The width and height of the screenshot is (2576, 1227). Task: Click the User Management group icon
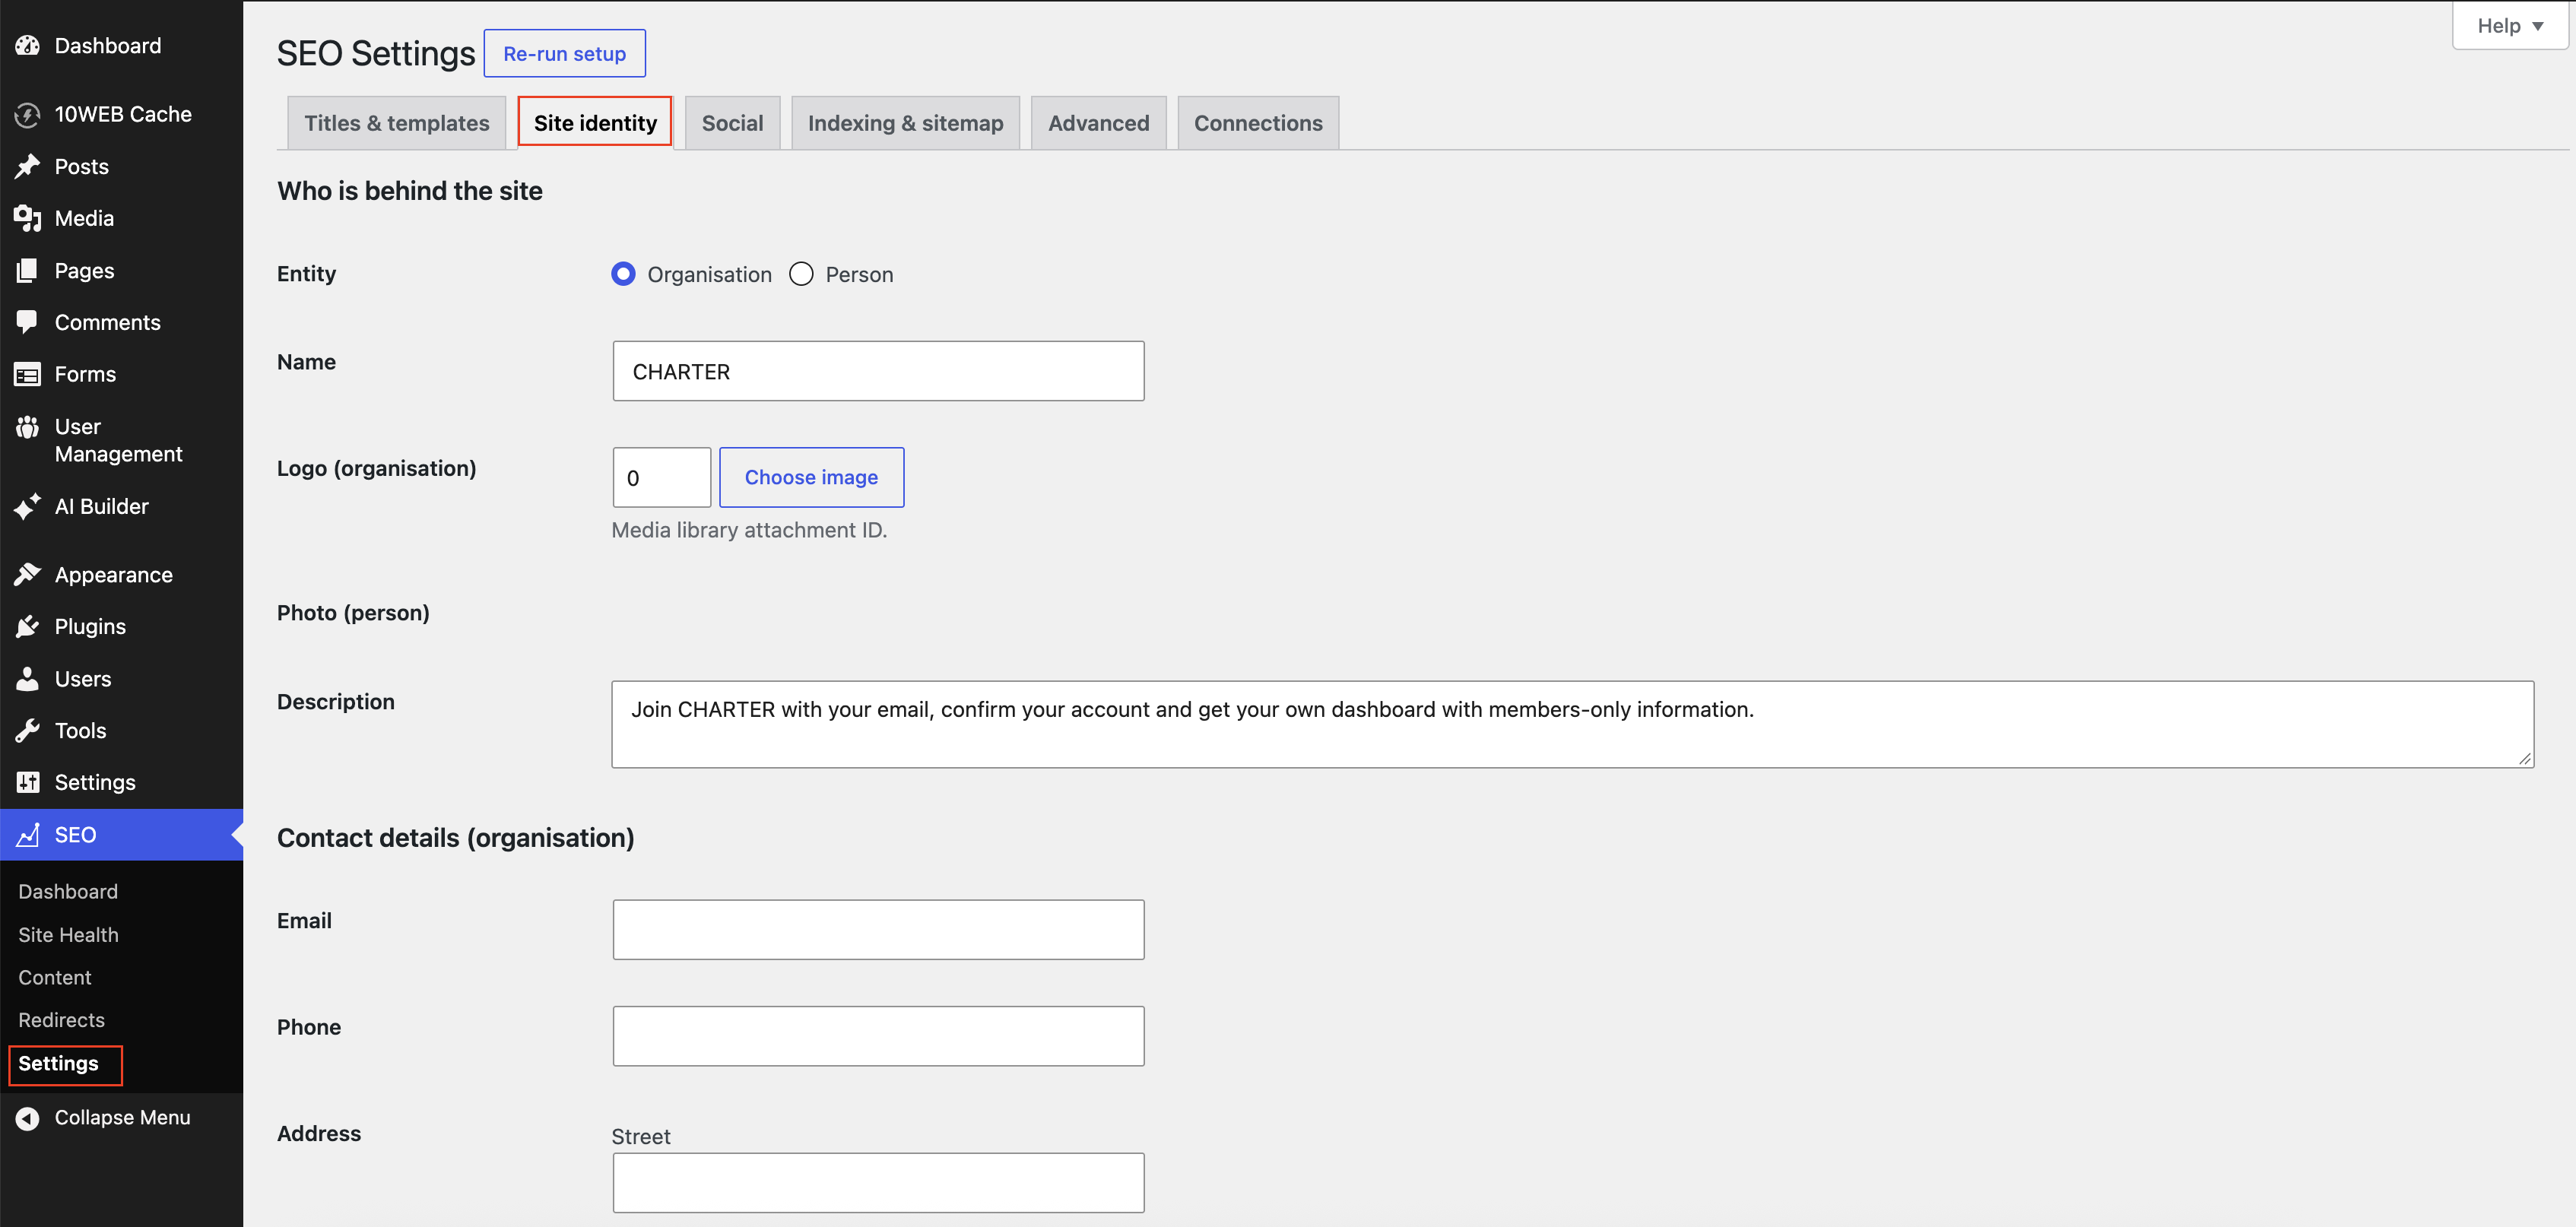27,427
